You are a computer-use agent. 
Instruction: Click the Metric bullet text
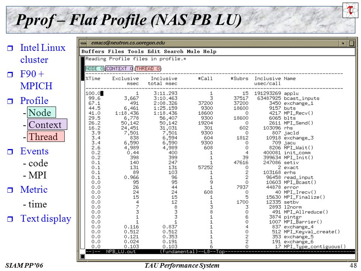34,190
